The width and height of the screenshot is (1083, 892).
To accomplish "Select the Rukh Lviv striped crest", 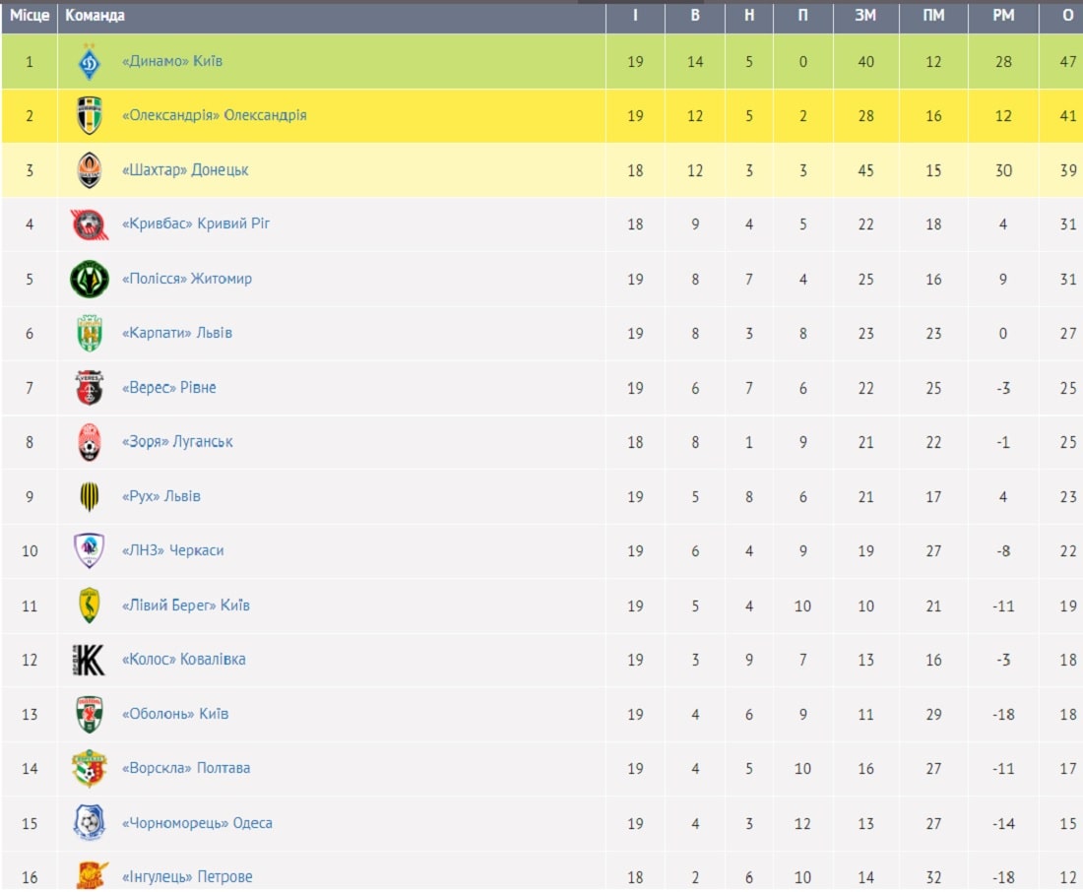I will [89, 496].
